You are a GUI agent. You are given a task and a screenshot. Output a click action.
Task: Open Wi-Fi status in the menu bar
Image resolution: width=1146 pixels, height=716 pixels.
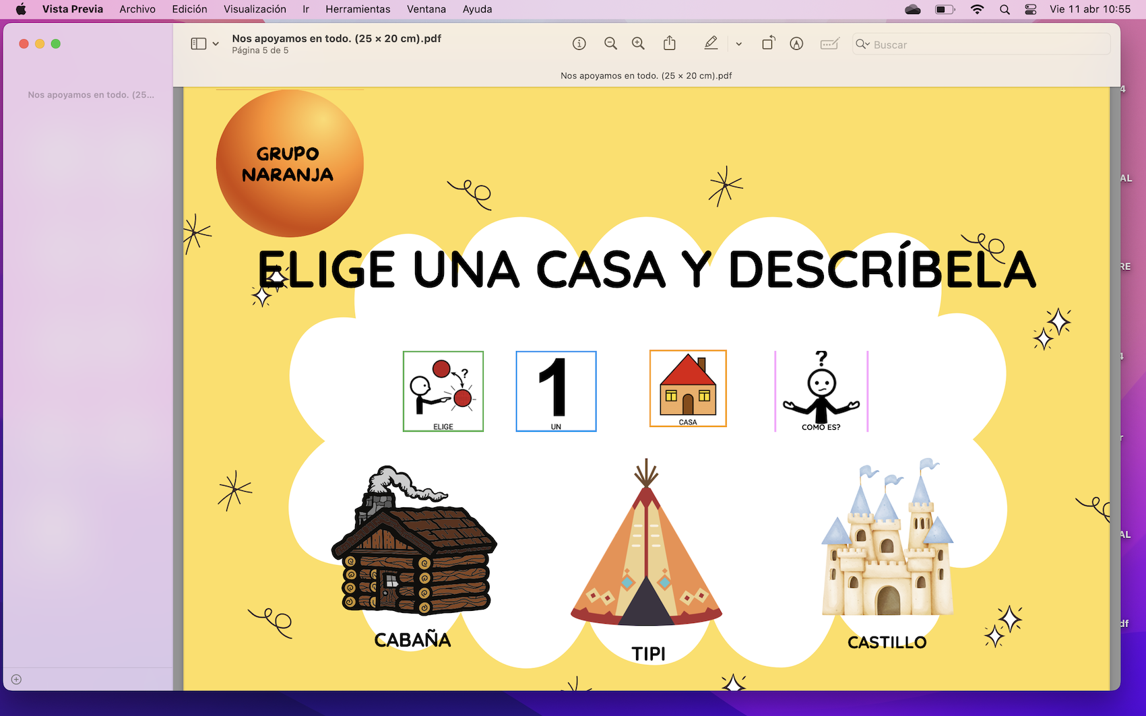(977, 9)
